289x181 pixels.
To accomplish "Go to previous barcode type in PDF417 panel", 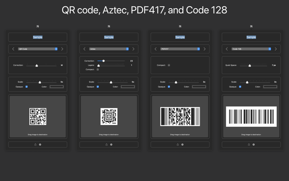I will (x=155, y=49).
